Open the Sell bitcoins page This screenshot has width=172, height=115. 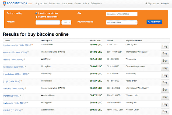point(54,3)
